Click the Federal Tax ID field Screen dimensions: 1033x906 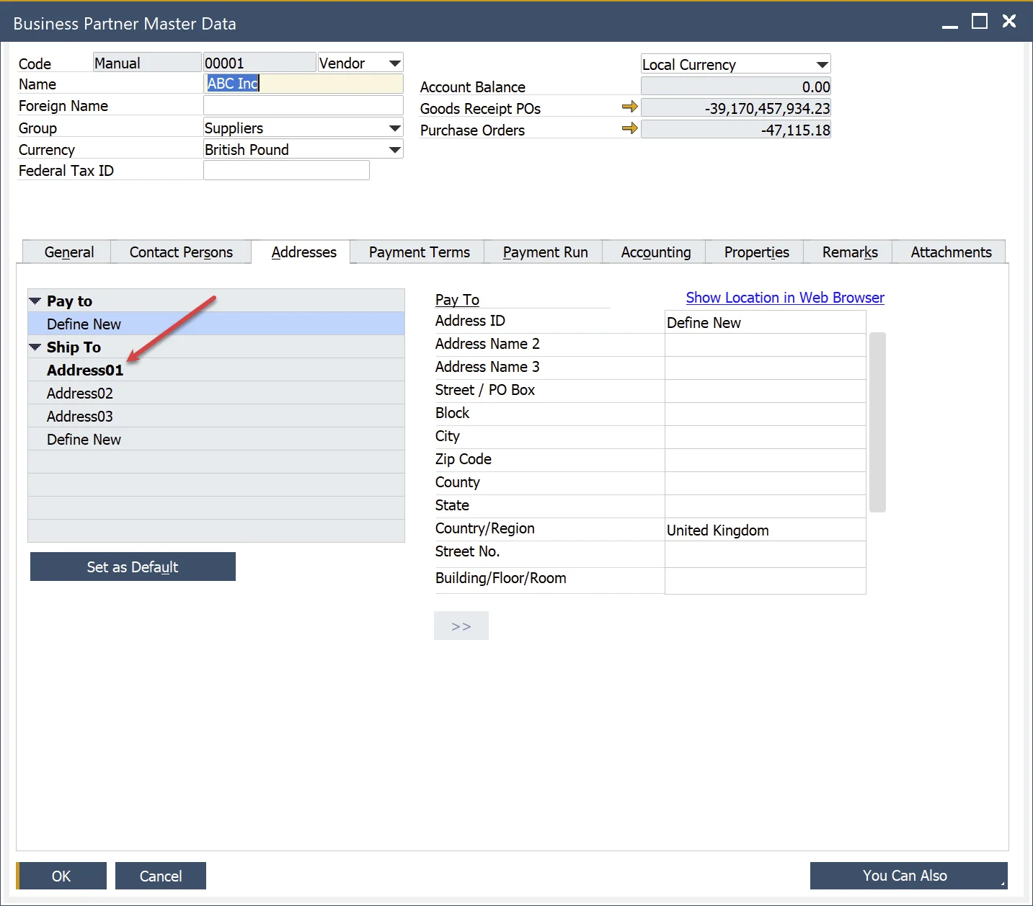point(286,171)
